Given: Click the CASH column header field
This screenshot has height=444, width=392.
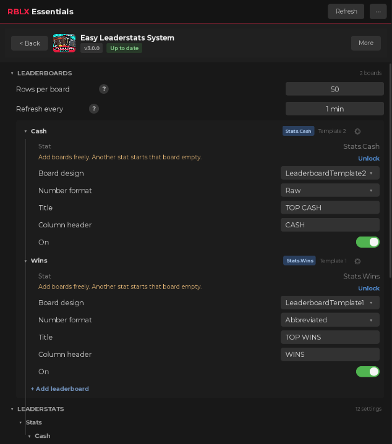Looking at the screenshot, I should [330, 225].
